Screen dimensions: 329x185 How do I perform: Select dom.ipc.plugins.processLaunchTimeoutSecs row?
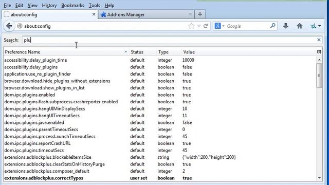coord(160,136)
